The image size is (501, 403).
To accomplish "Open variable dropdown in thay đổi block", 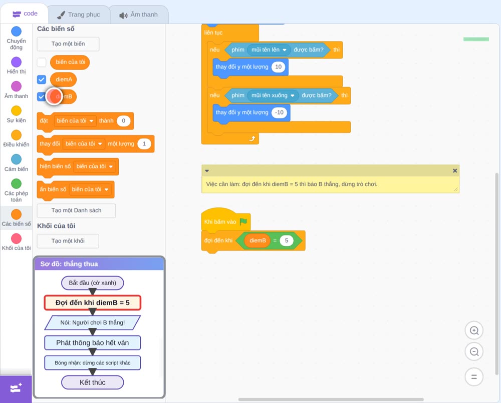I will coord(84,144).
